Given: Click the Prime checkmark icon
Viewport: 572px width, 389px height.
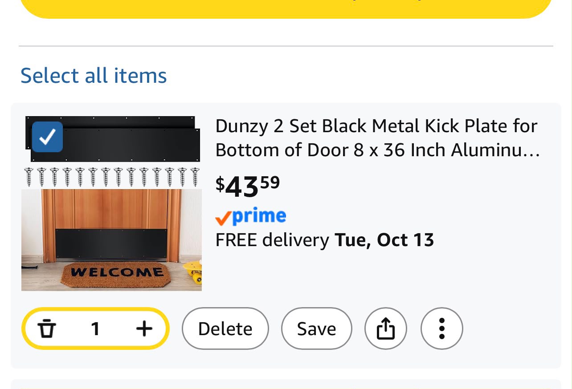Looking at the screenshot, I should [x=223, y=218].
